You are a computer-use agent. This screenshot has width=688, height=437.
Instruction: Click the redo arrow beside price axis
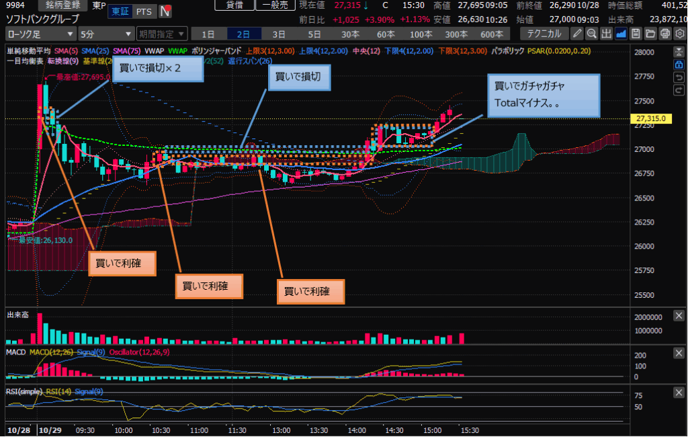click(679, 91)
